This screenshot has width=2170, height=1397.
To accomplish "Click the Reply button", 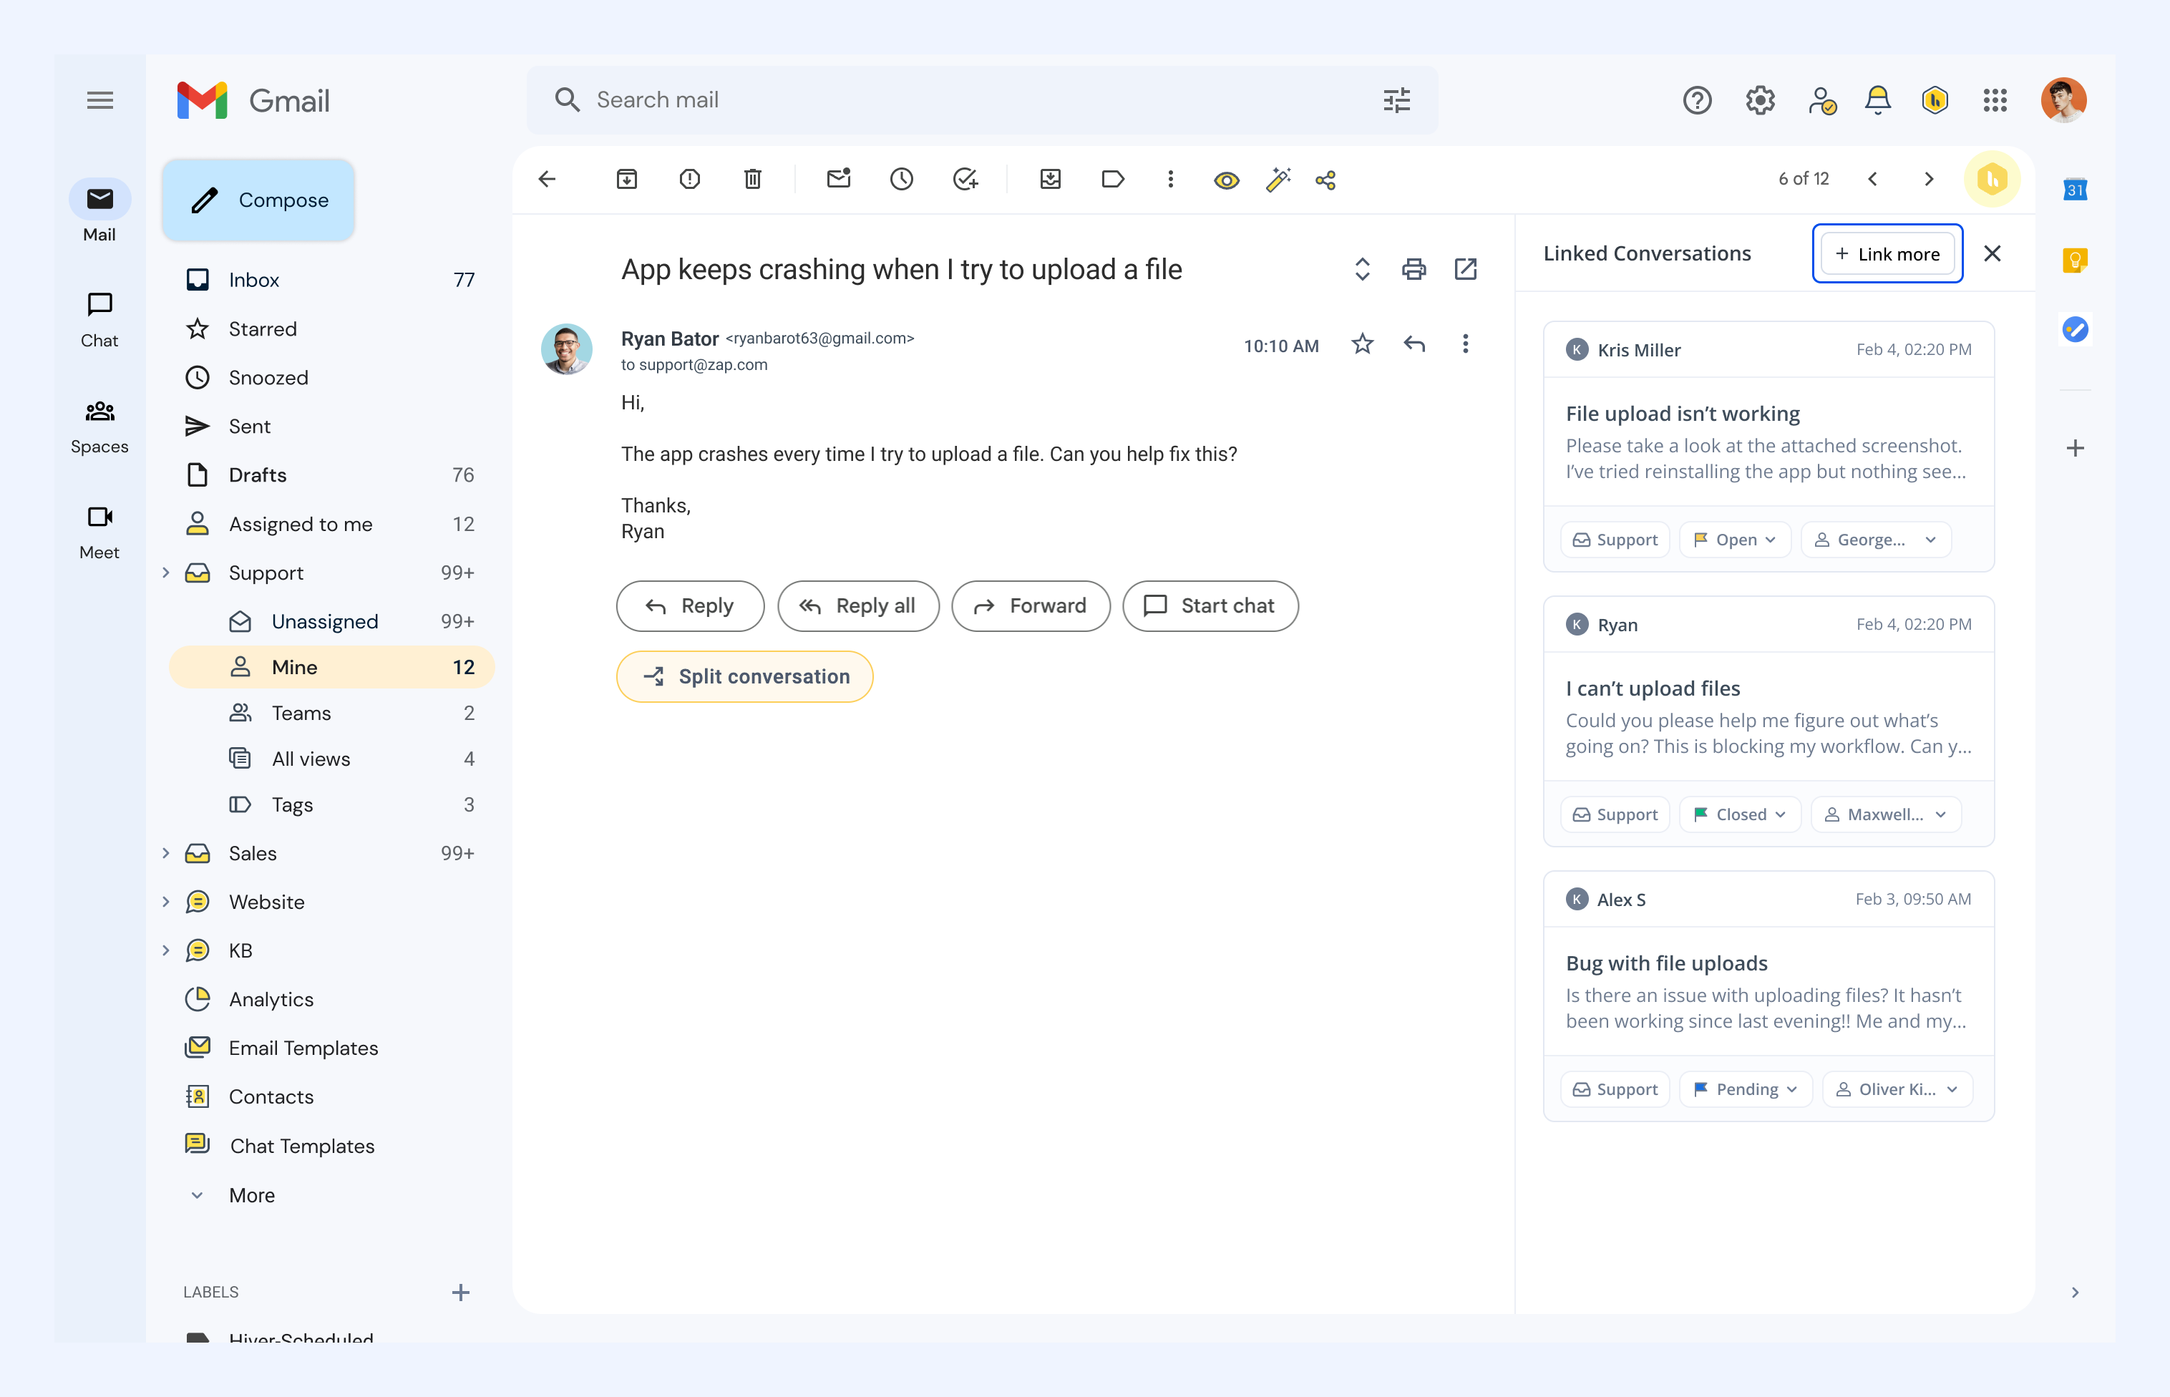I will [x=691, y=606].
